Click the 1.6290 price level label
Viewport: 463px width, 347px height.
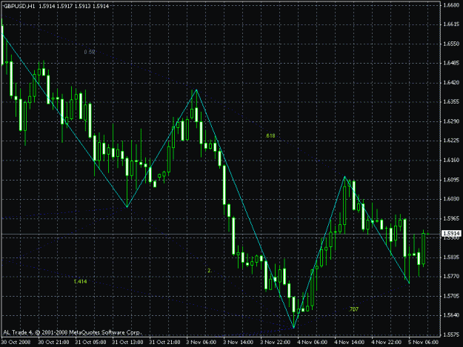[x=452, y=121]
